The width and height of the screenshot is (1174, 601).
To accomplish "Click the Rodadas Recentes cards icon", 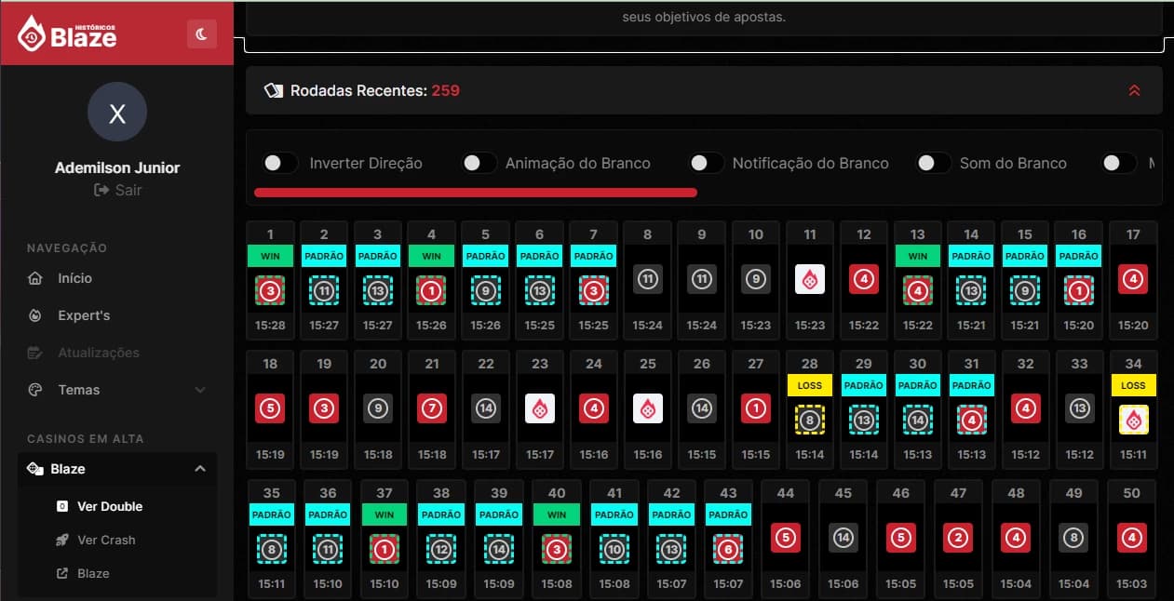I will [273, 90].
